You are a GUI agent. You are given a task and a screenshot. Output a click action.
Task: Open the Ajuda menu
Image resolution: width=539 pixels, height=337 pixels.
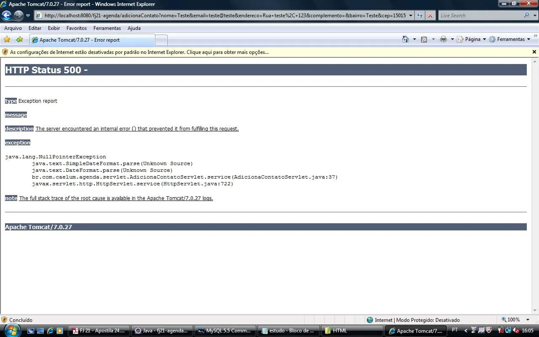click(134, 28)
